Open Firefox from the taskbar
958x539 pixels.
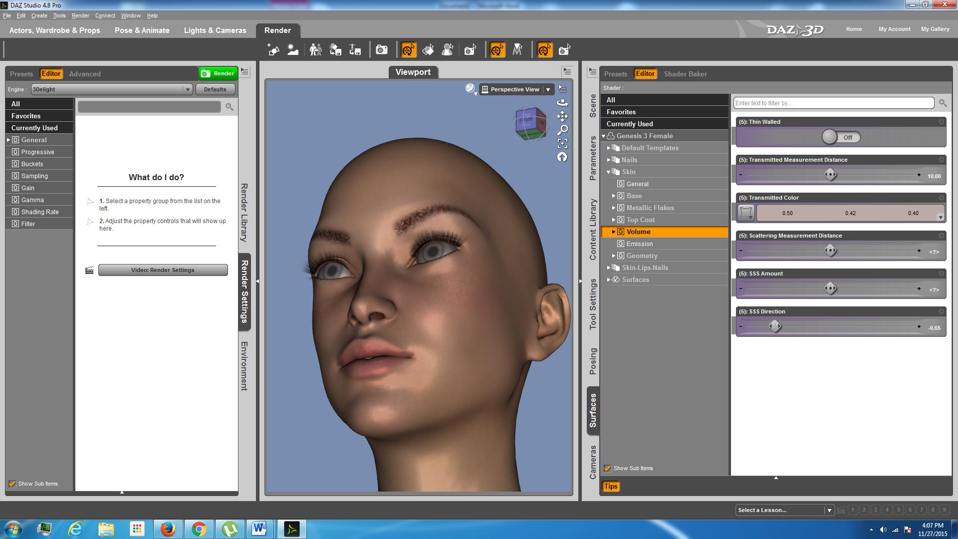168,529
